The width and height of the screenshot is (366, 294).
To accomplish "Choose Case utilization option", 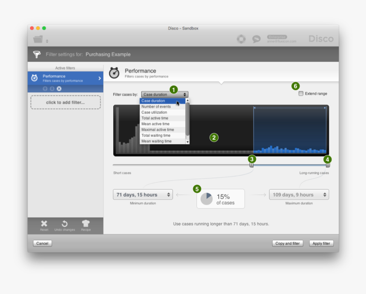I will (x=163, y=112).
